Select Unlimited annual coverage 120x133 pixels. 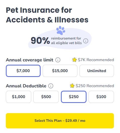[97, 71]
